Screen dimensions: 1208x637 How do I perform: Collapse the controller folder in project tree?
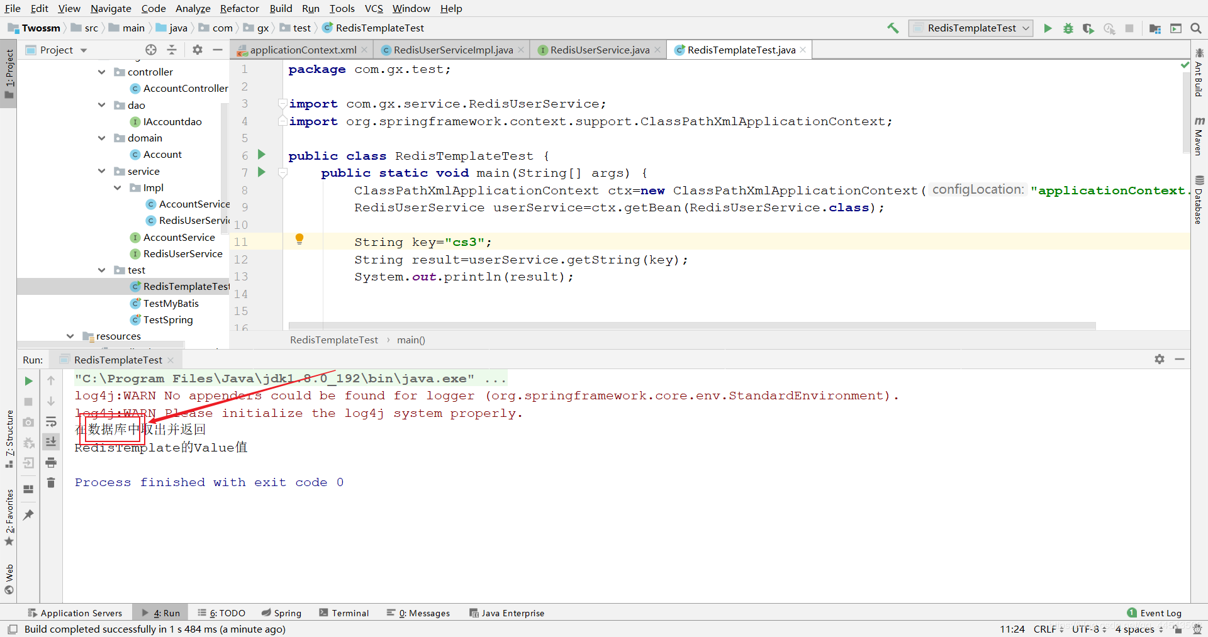(x=102, y=72)
